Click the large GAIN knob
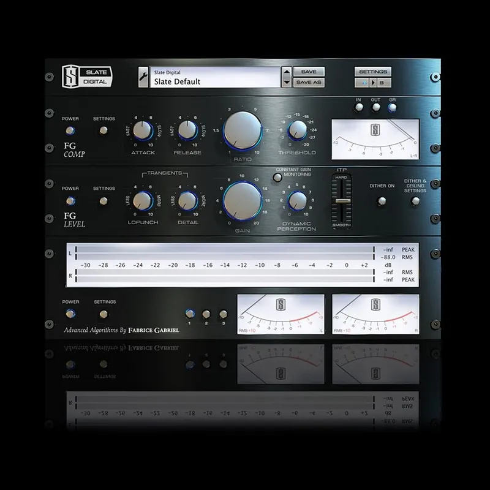The height and width of the screenshot is (490, 490). (243, 202)
